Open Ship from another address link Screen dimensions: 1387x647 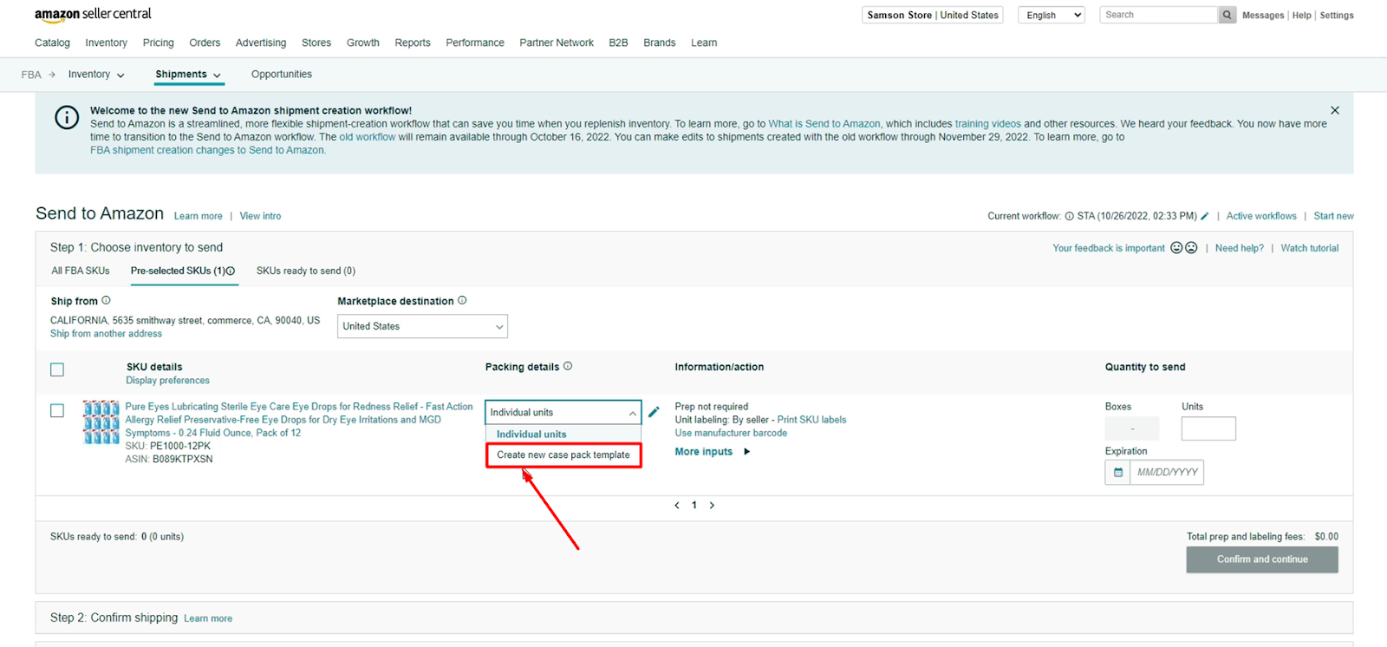pos(106,334)
